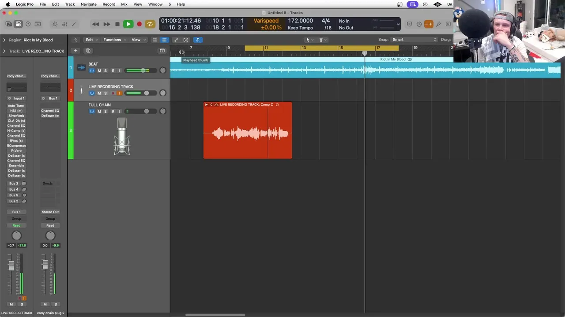The height and width of the screenshot is (317, 565).
Task: Toggle Catch Playhead blue icon
Action: tap(198, 40)
